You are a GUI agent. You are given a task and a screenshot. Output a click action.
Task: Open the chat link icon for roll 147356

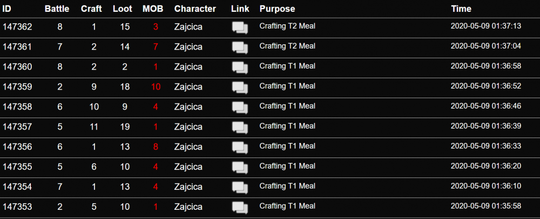[x=240, y=147]
